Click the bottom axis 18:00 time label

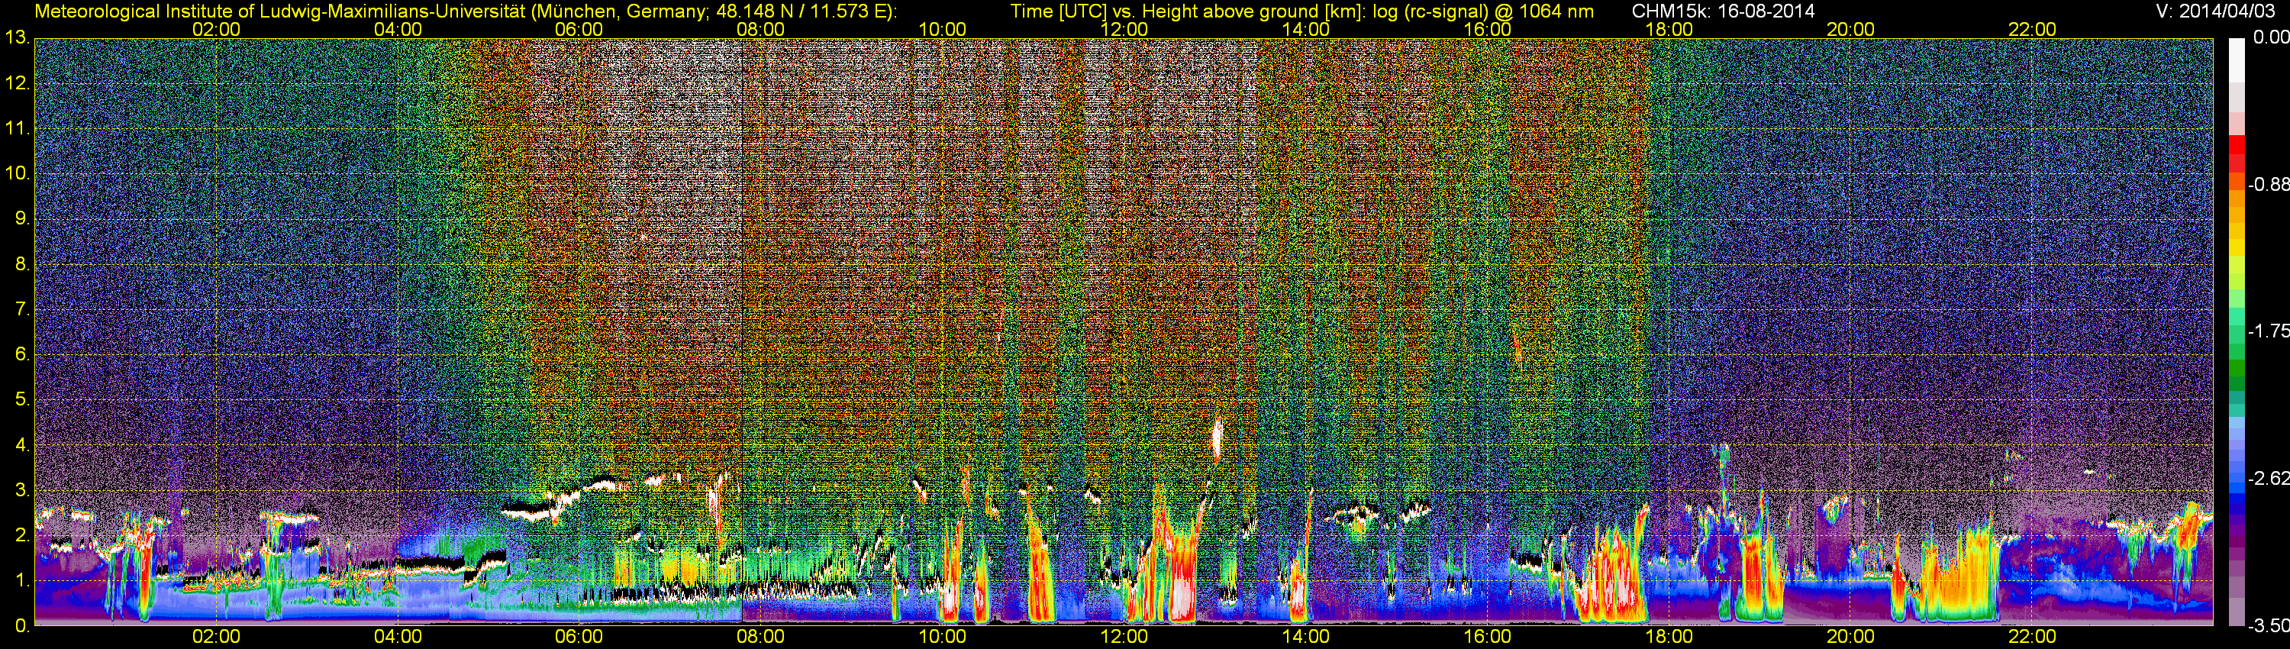pos(1669,637)
